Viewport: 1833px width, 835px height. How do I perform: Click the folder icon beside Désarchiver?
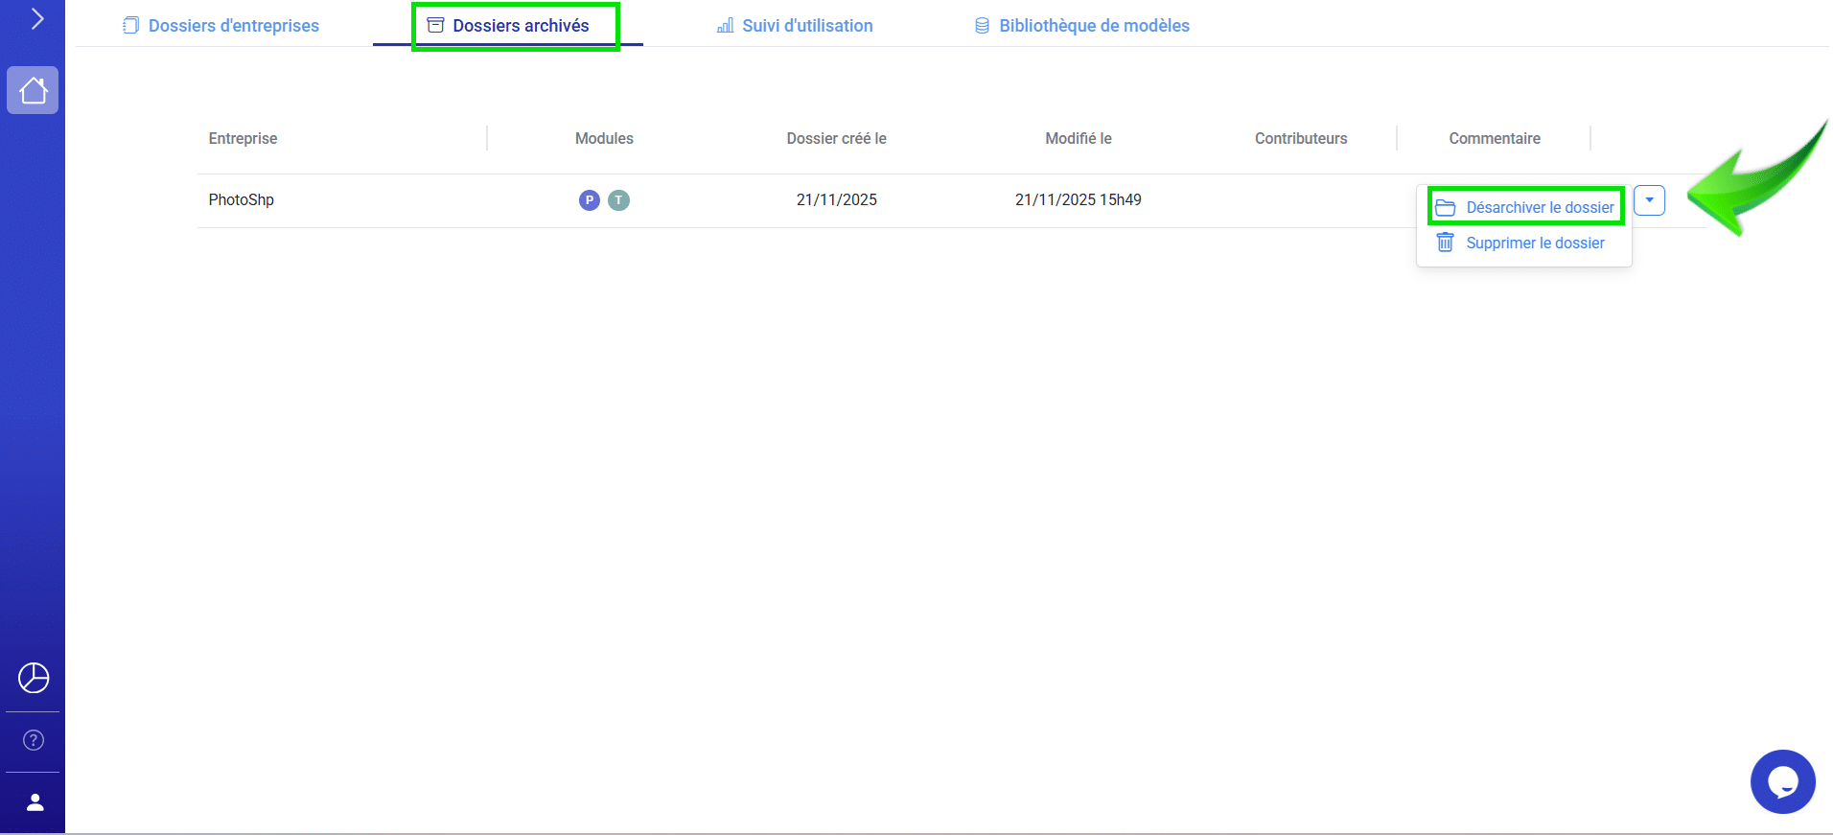[1446, 208]
